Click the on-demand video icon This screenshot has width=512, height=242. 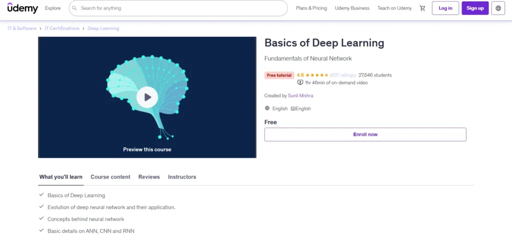300,82
